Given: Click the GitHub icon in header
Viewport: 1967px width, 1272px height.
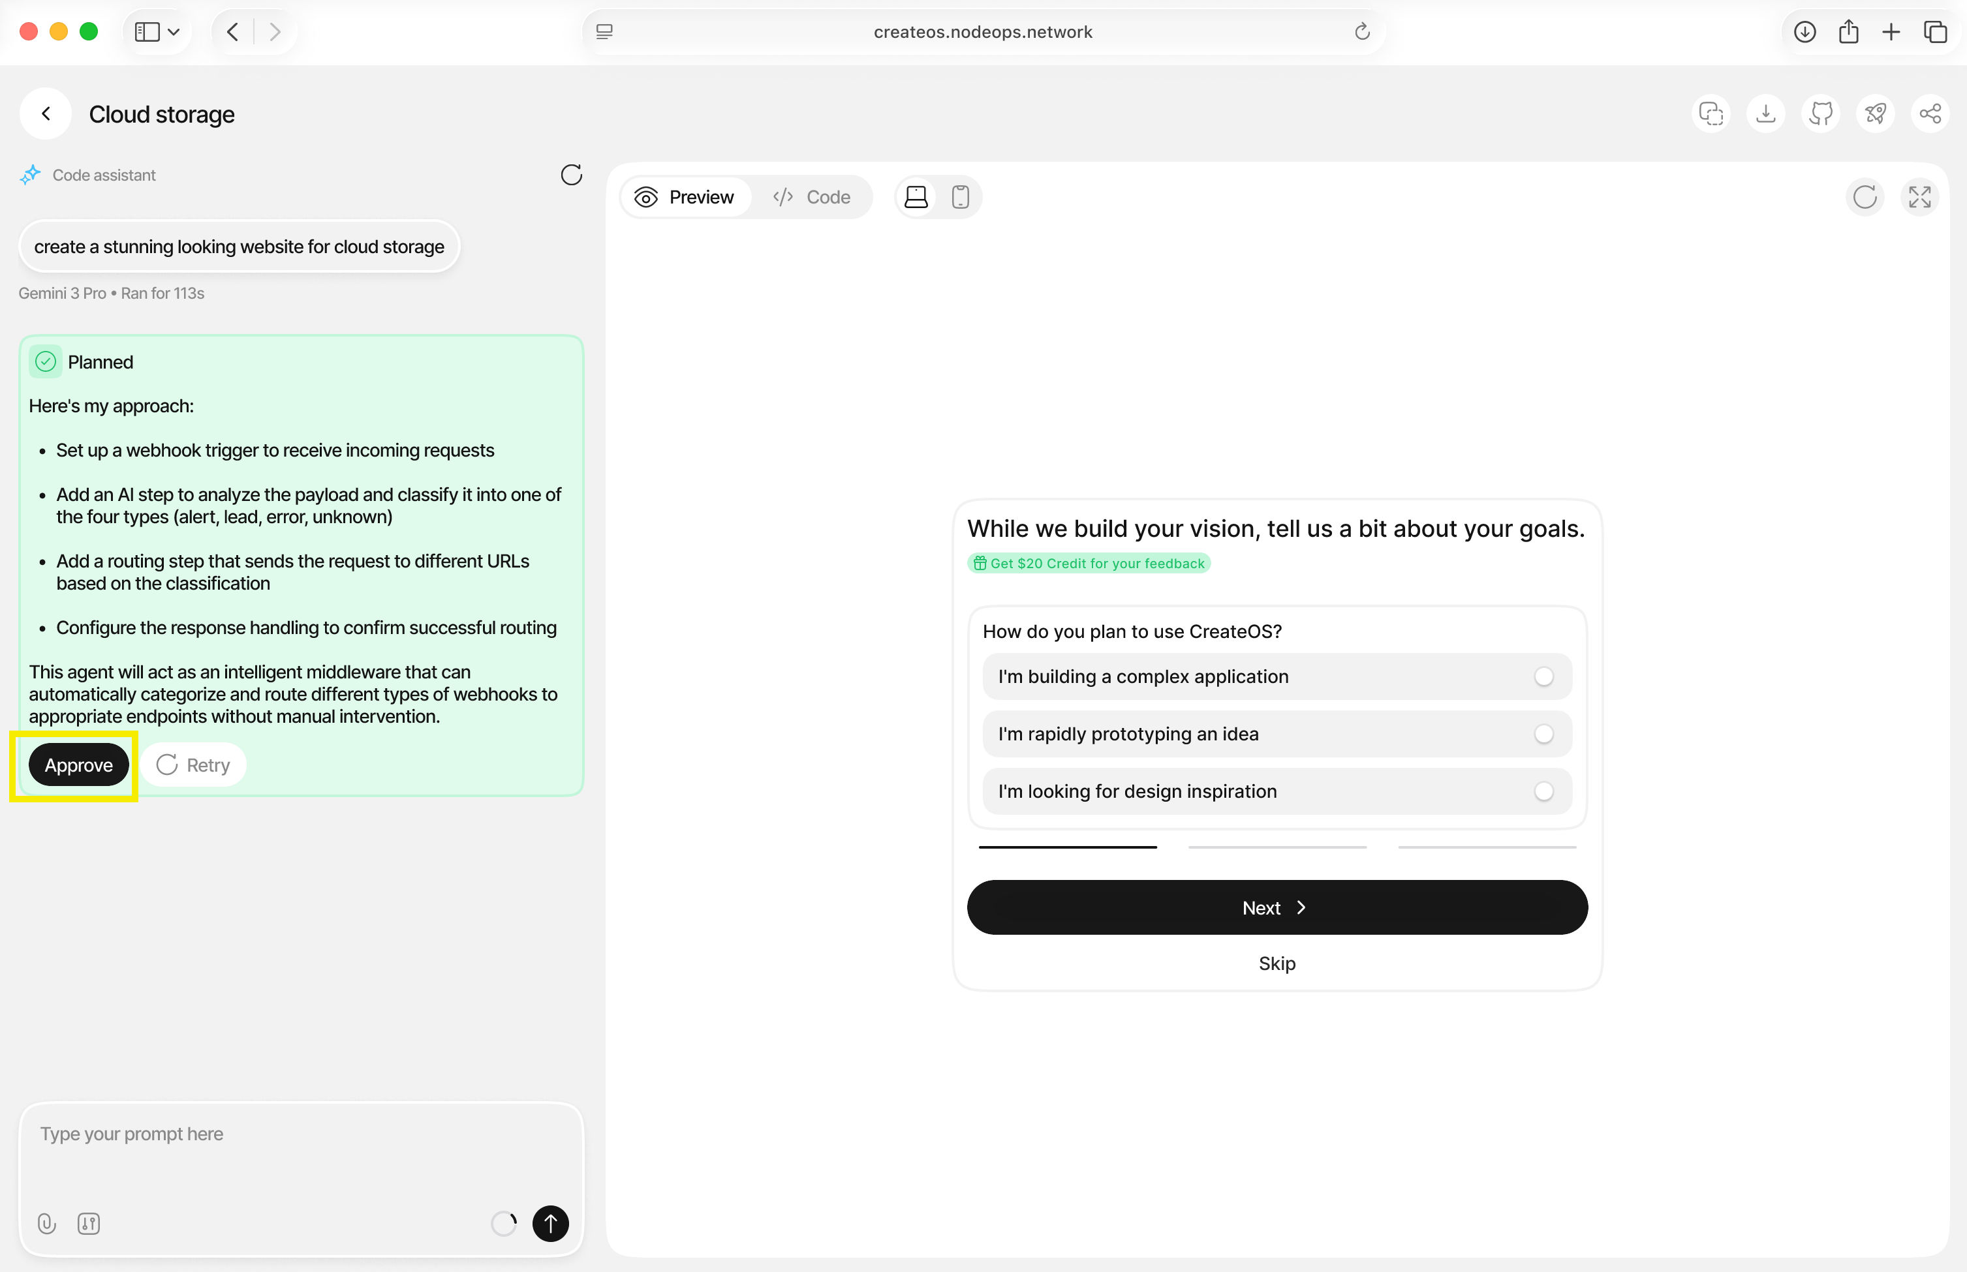Looking at the screenshot, I should (x=1821, y=113).
